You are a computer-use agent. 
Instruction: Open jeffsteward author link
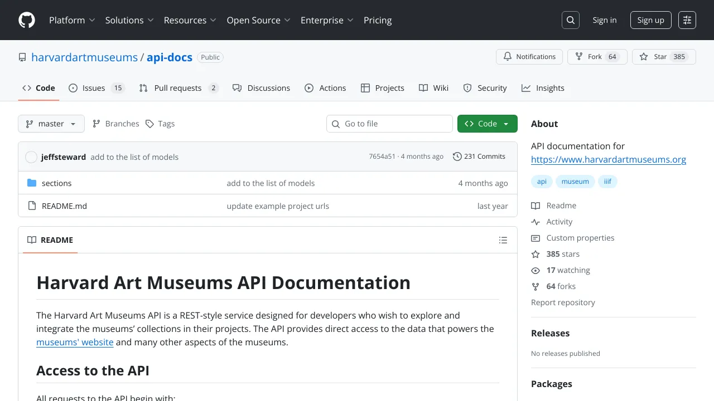[64, 157]
